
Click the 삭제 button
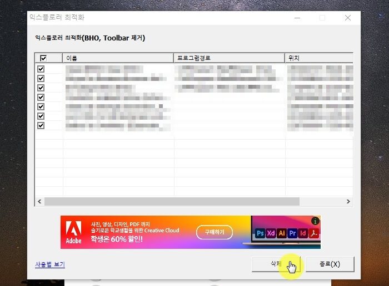click(x=276, y=264)
